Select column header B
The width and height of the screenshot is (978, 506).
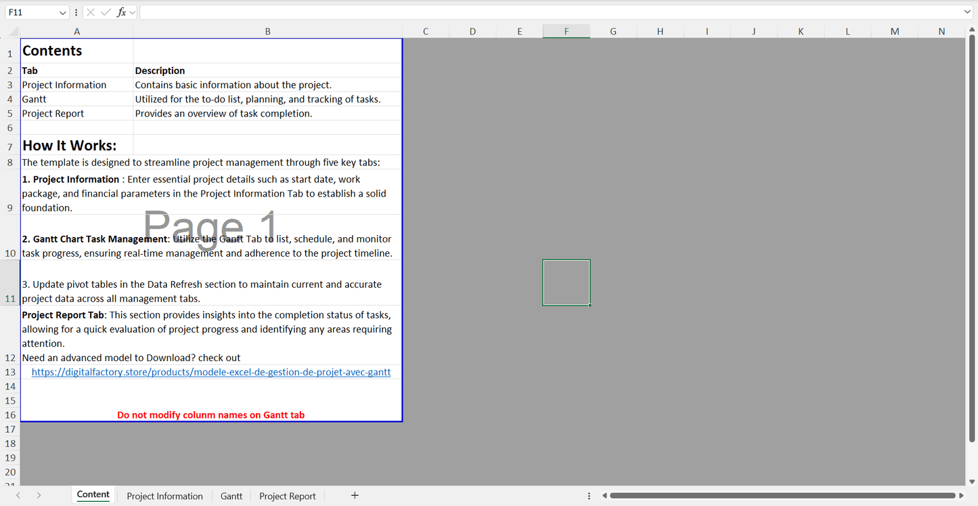(267, 32)
